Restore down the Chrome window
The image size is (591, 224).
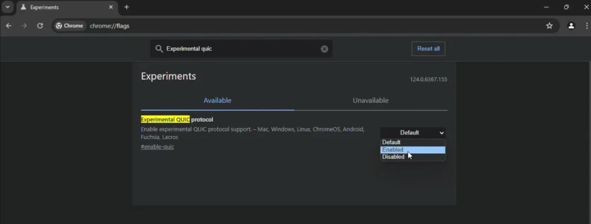(566, 7)
